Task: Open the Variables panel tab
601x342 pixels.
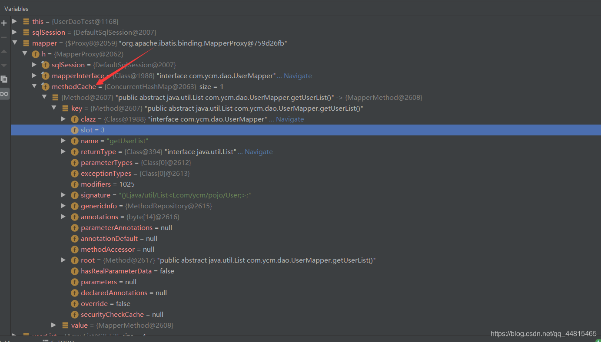Action: pyautogui.click(x=17, y=9)
